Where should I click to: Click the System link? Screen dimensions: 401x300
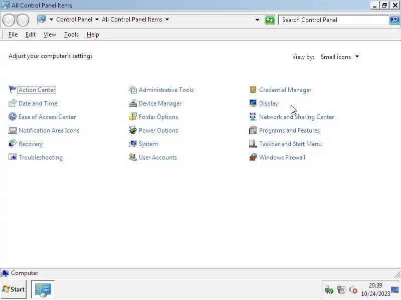[x=148, y=144]
